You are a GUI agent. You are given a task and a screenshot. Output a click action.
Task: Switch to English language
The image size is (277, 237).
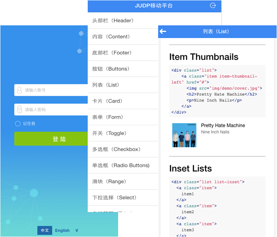(62, 230)
